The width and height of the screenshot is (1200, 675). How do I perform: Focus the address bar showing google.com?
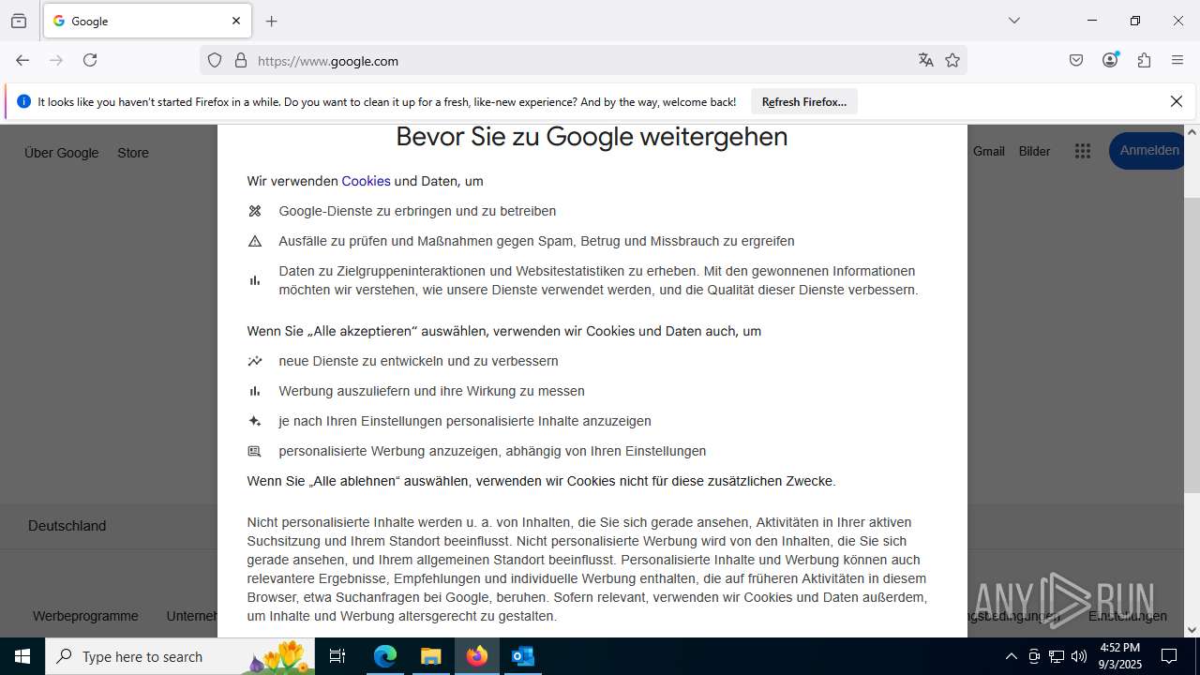581,61
